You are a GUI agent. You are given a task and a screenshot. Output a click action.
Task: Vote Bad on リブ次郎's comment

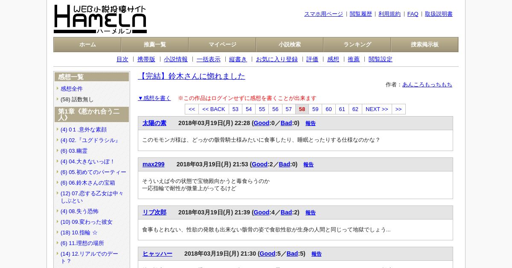coord(286,212)
